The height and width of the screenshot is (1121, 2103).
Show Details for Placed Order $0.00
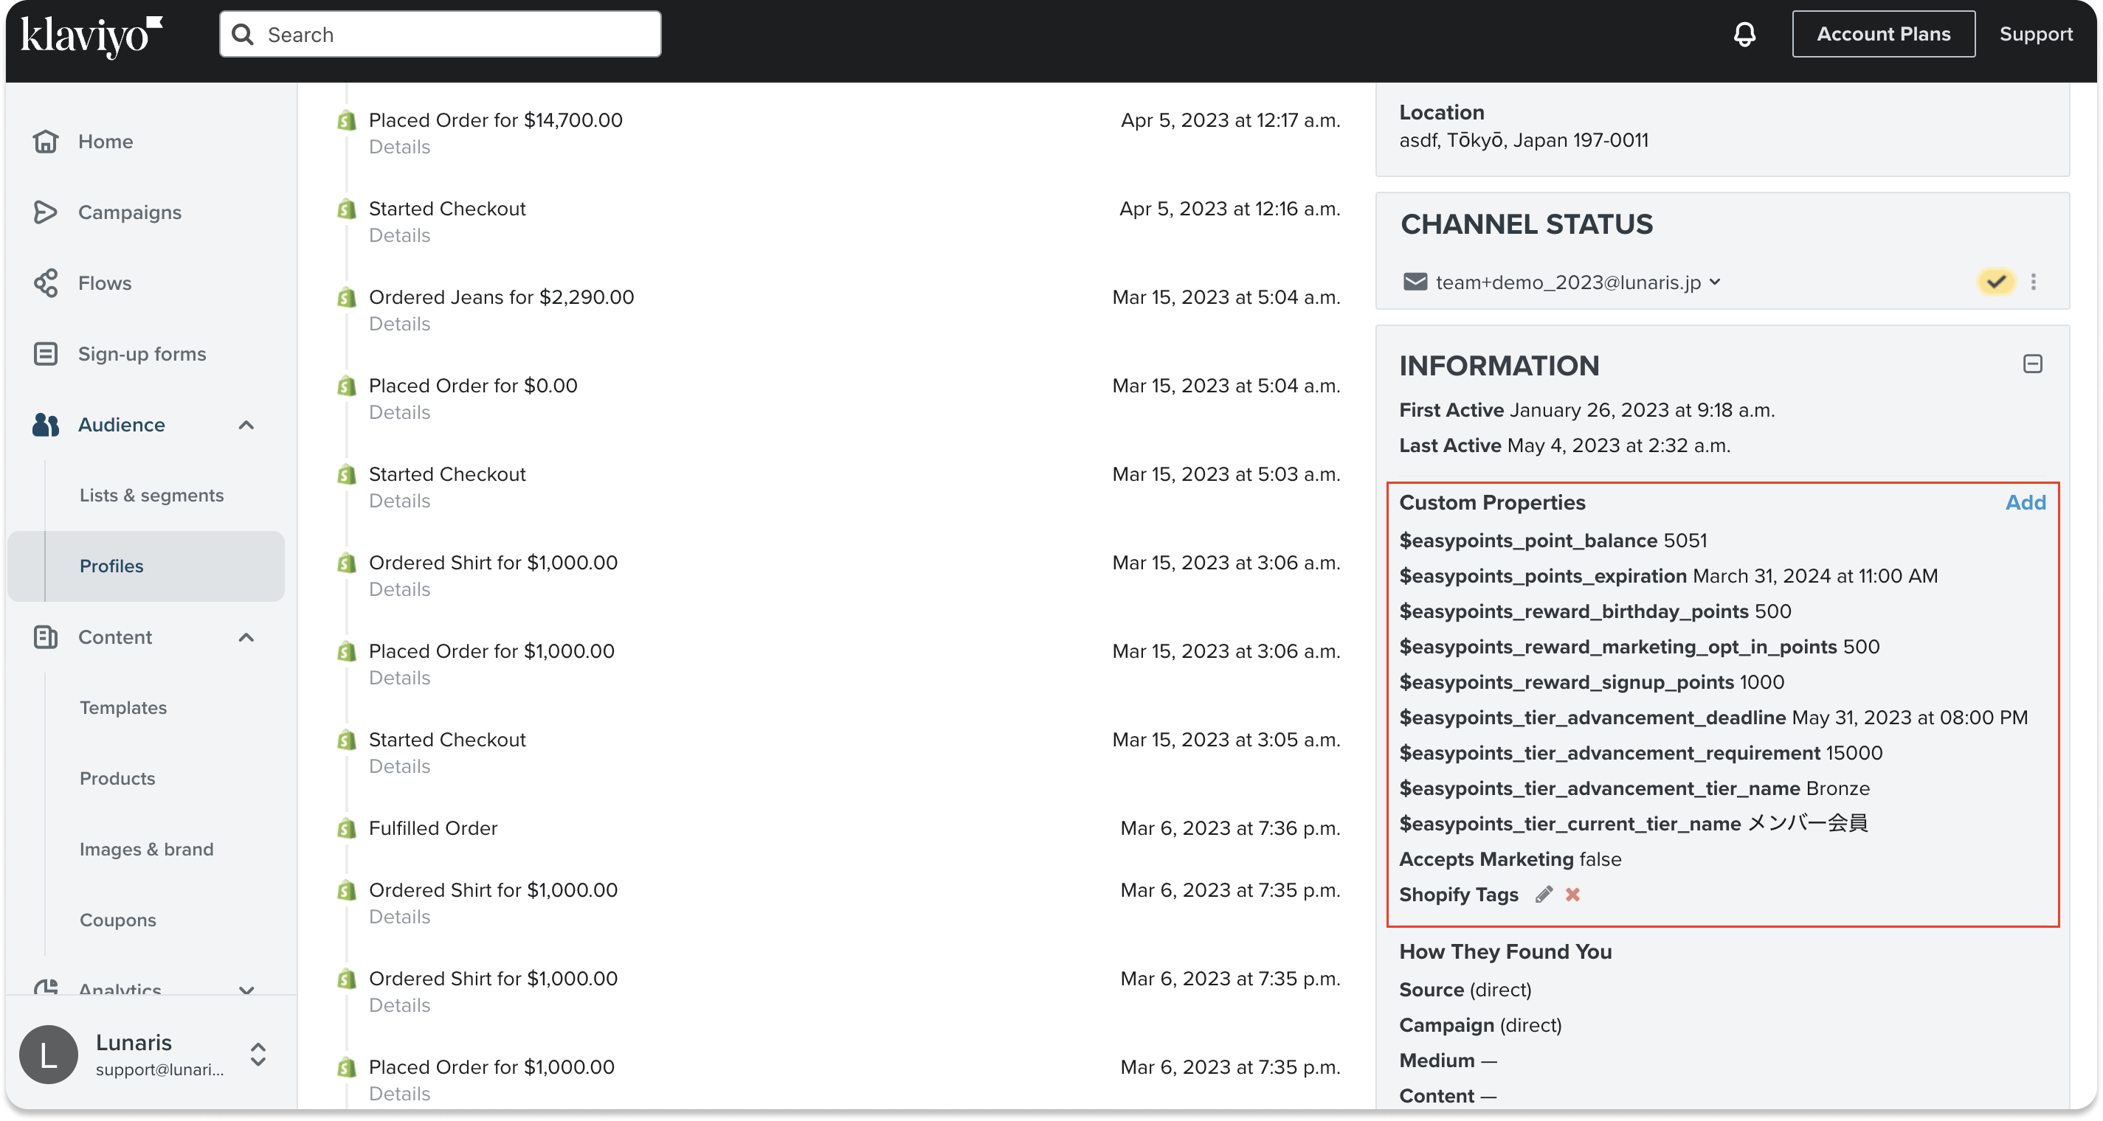(399, 413)
